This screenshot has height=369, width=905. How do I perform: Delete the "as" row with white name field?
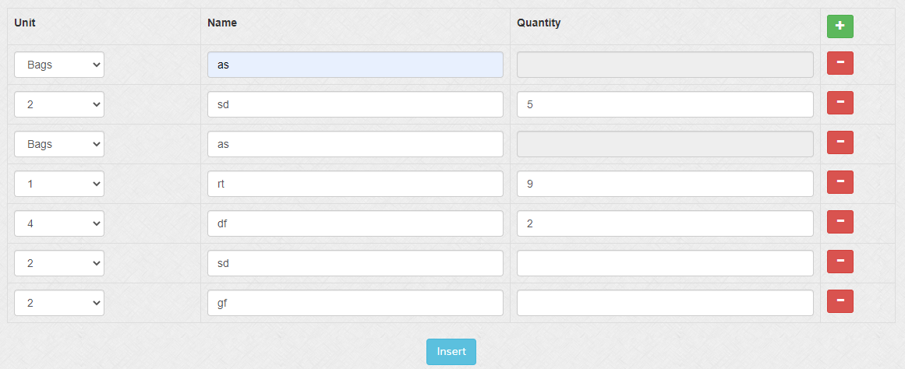pos(840,142)
